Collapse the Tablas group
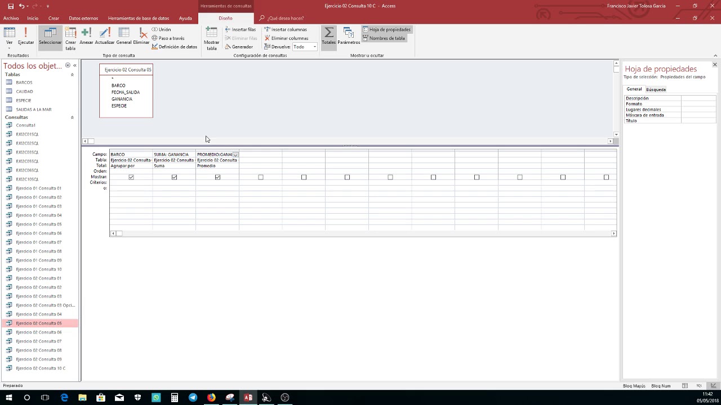The width and height of the screenshot is (721, 405). pos(72,75)
